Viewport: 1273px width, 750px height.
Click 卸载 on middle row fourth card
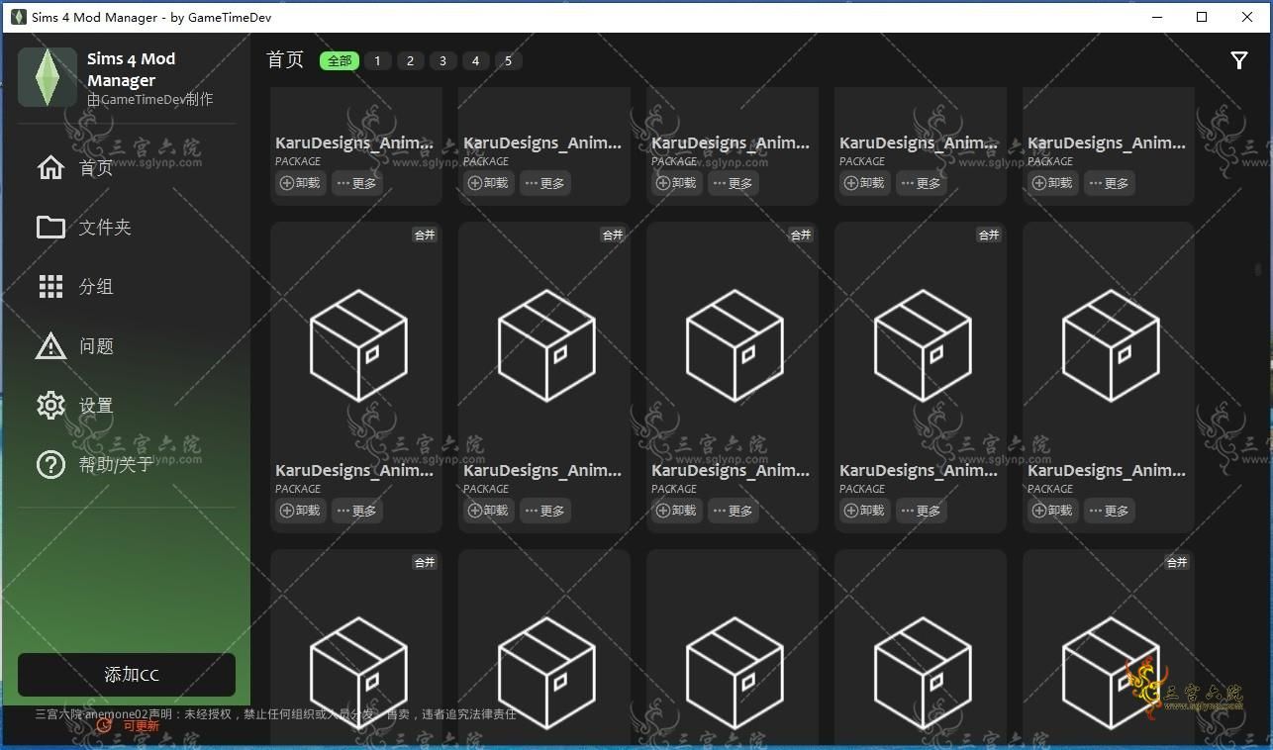pos(865,511)
